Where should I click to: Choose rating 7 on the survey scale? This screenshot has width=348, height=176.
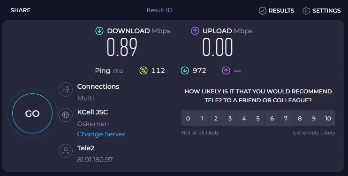(286, 119)
